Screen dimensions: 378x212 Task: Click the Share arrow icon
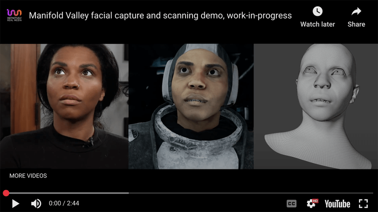356,11
